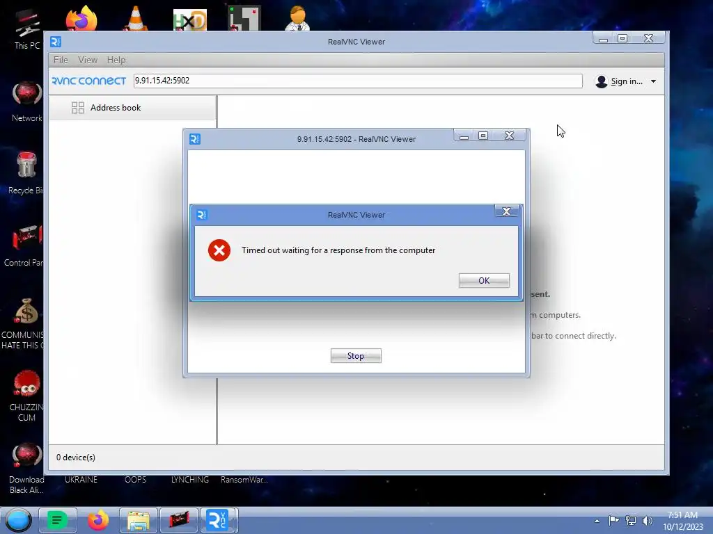This screenshot has height=534, width=713.
Task: Open the Download Black Ali desktop icon
Action: pos(26,469)
